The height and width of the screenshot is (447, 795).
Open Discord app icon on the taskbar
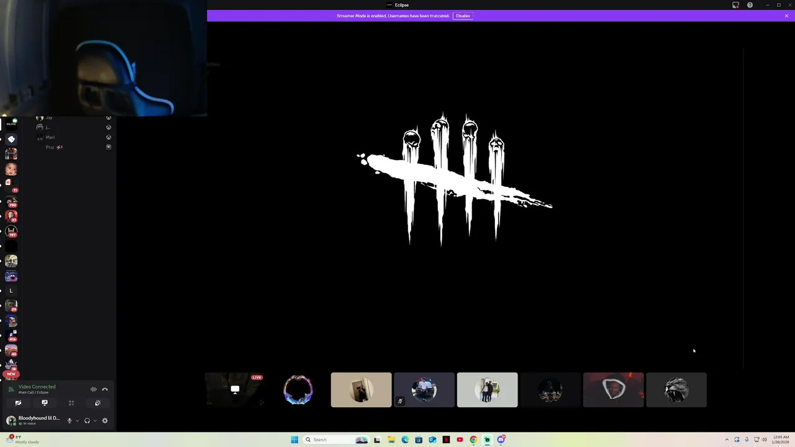point(501,440)
